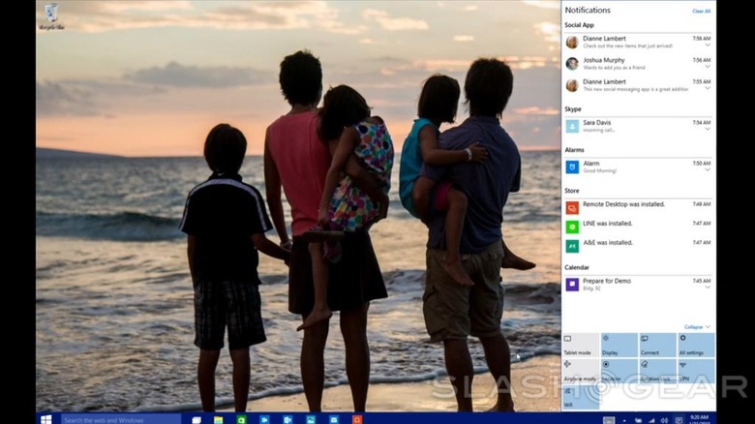
Task: Select the 'Store' group header
Action: pyautogui.click(x=572, y=191)
